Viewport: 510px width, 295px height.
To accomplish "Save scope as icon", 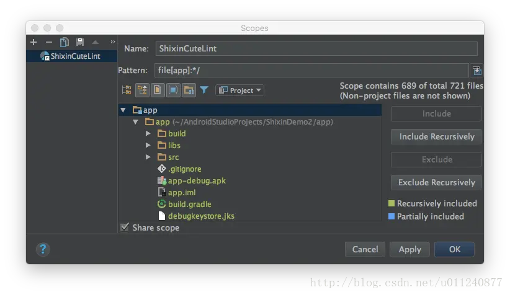I will (79, 42).
